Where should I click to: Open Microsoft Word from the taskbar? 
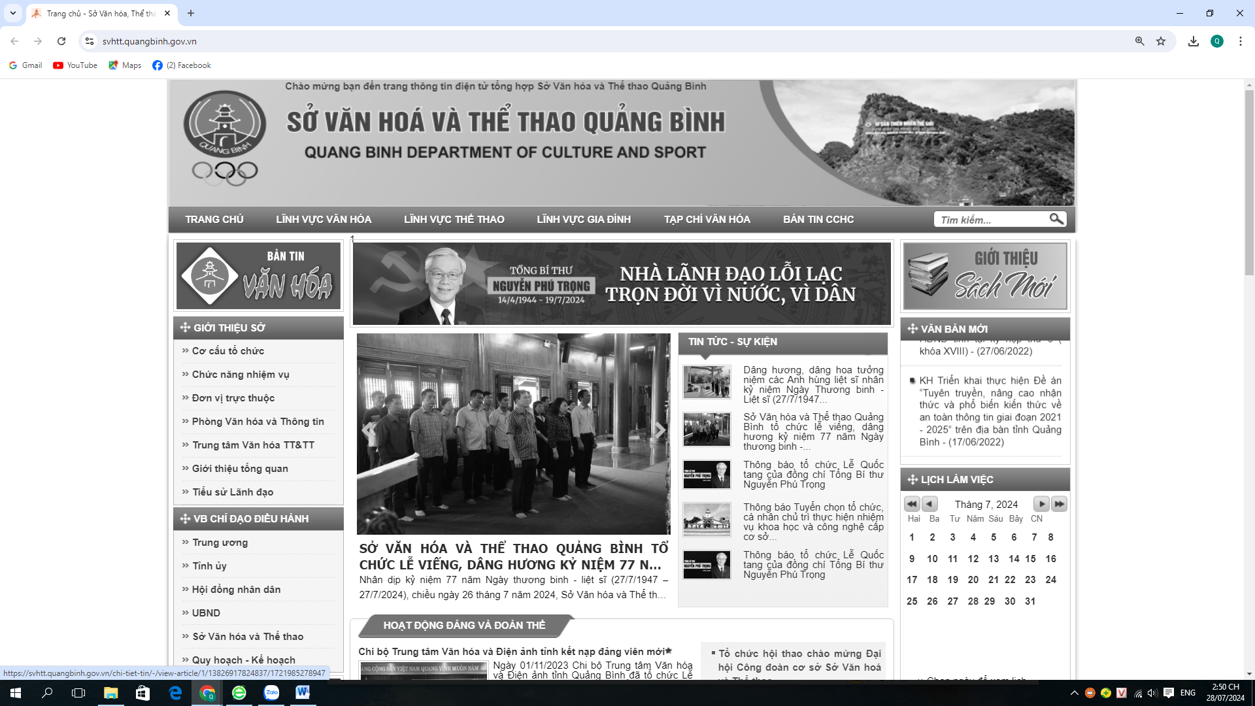pos(303,693)
